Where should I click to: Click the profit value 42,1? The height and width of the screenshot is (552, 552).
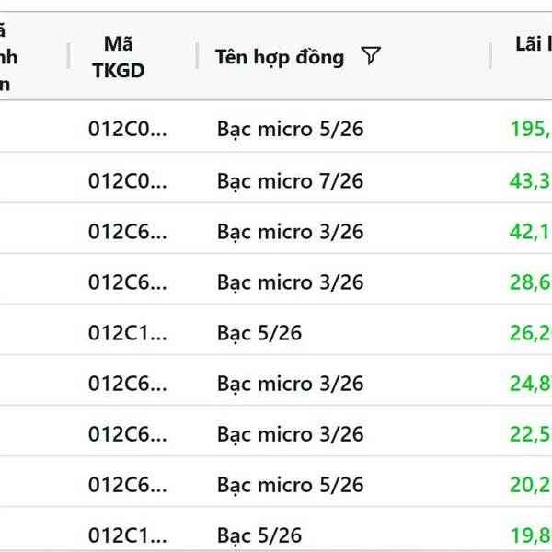(x=530, y=232)
